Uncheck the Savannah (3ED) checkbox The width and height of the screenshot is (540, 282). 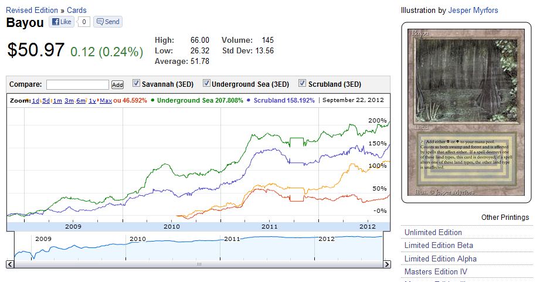coord(137,83)
